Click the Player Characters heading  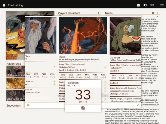click(x=69, y=13)
